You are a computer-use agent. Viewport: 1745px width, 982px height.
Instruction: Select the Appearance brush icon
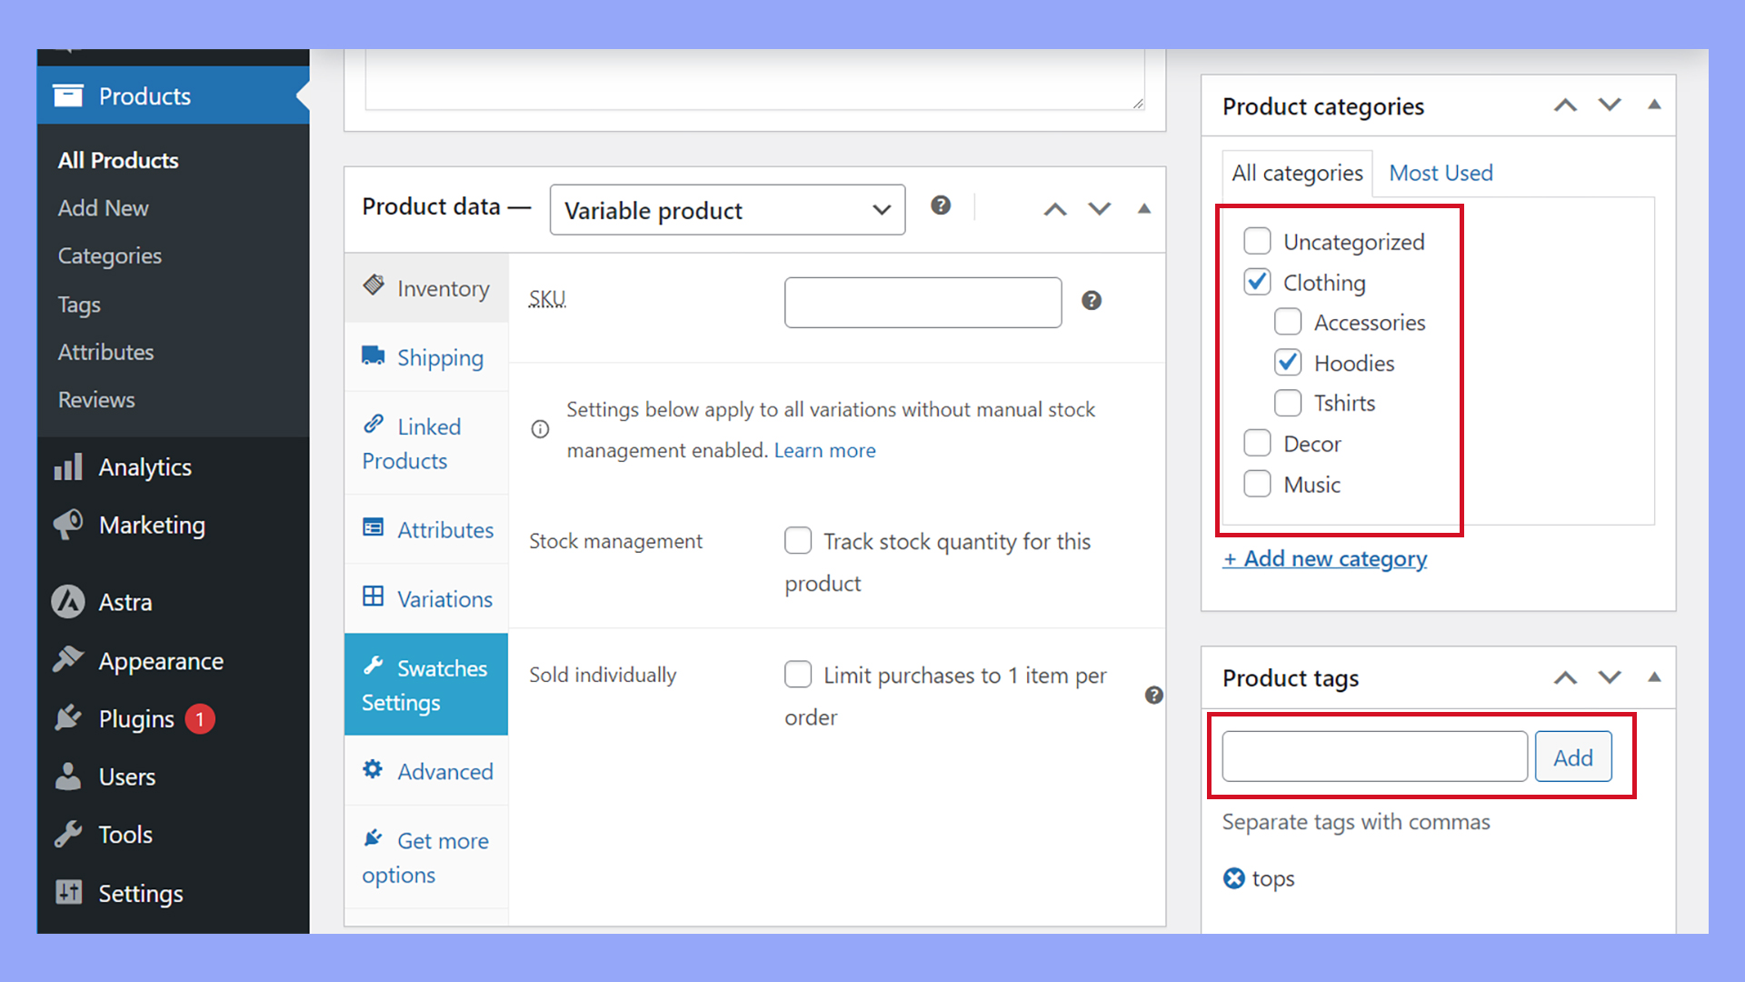[68, 661]
